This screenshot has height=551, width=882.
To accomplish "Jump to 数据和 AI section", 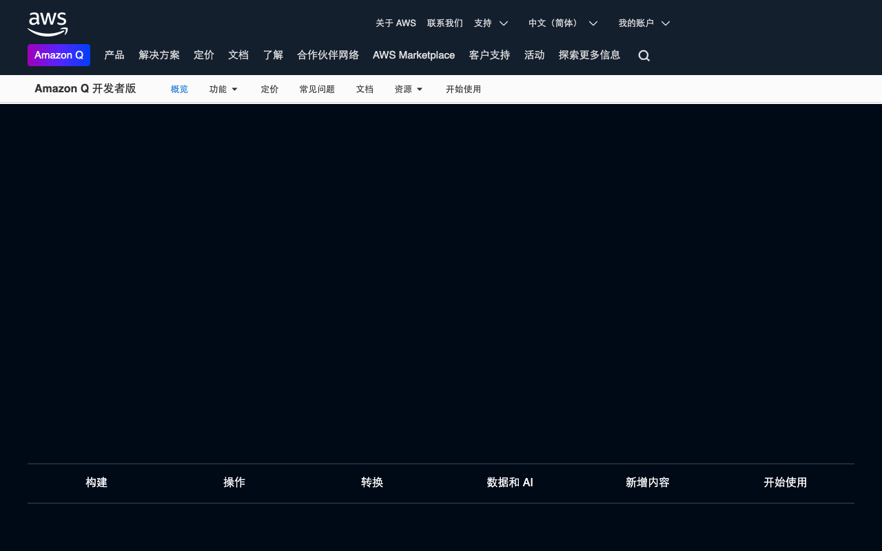I will 510,483.
